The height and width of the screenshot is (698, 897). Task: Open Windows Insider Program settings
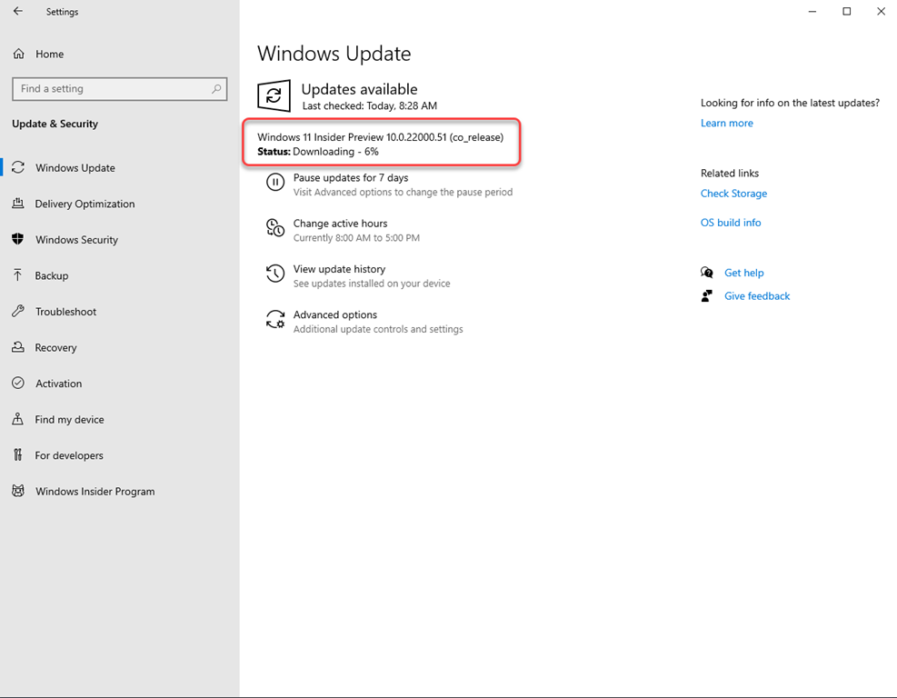click(95, 492)
